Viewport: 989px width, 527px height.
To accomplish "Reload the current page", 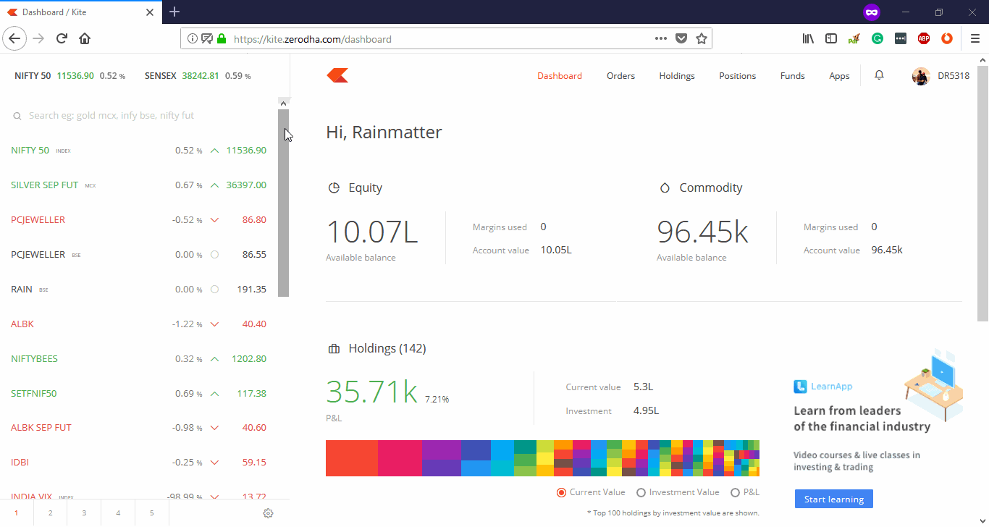I will (62, 38).
